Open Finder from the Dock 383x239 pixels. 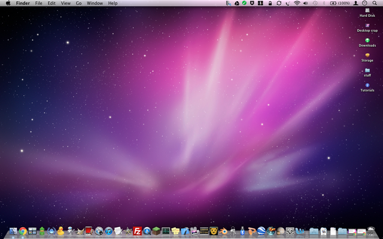[x=13, y=231]
